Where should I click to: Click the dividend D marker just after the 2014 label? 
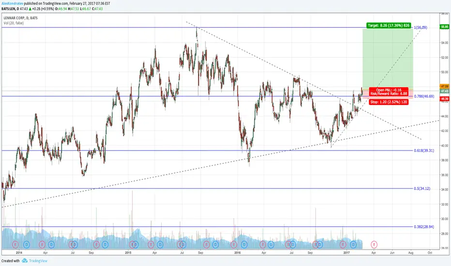[x=27, y=245]
